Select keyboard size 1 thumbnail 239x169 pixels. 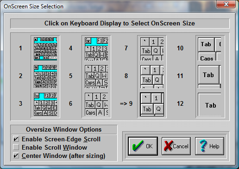(45, 49)
